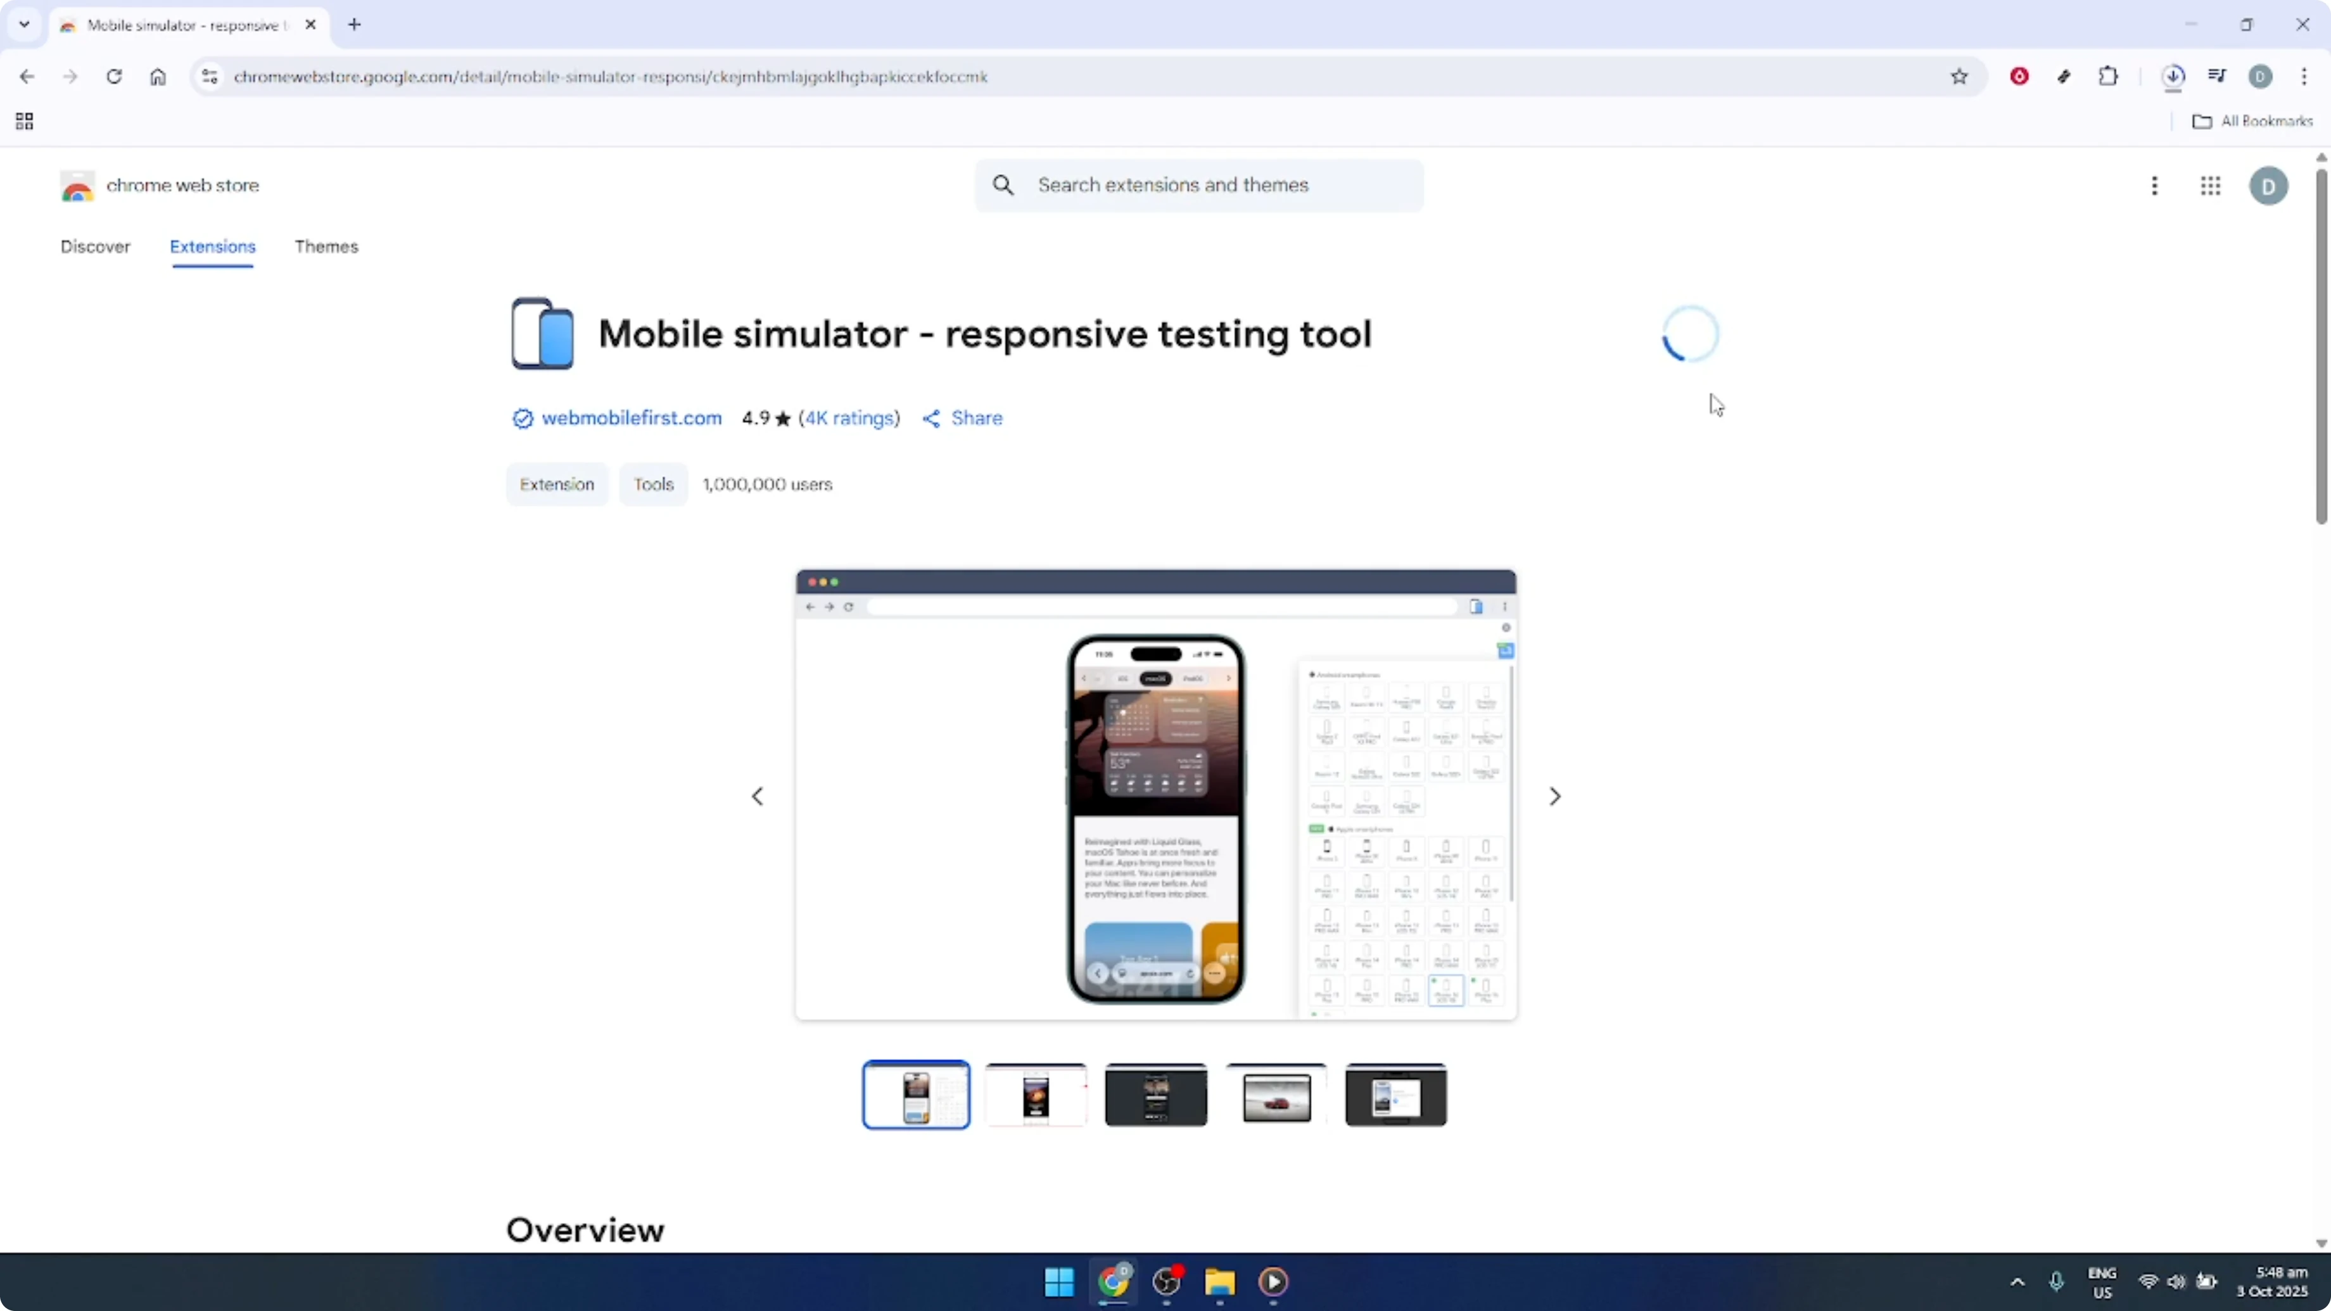The image size is (2331, 1311).
Task: Click the Home icon in browser toolbar
Action: [x=158, y=77]
